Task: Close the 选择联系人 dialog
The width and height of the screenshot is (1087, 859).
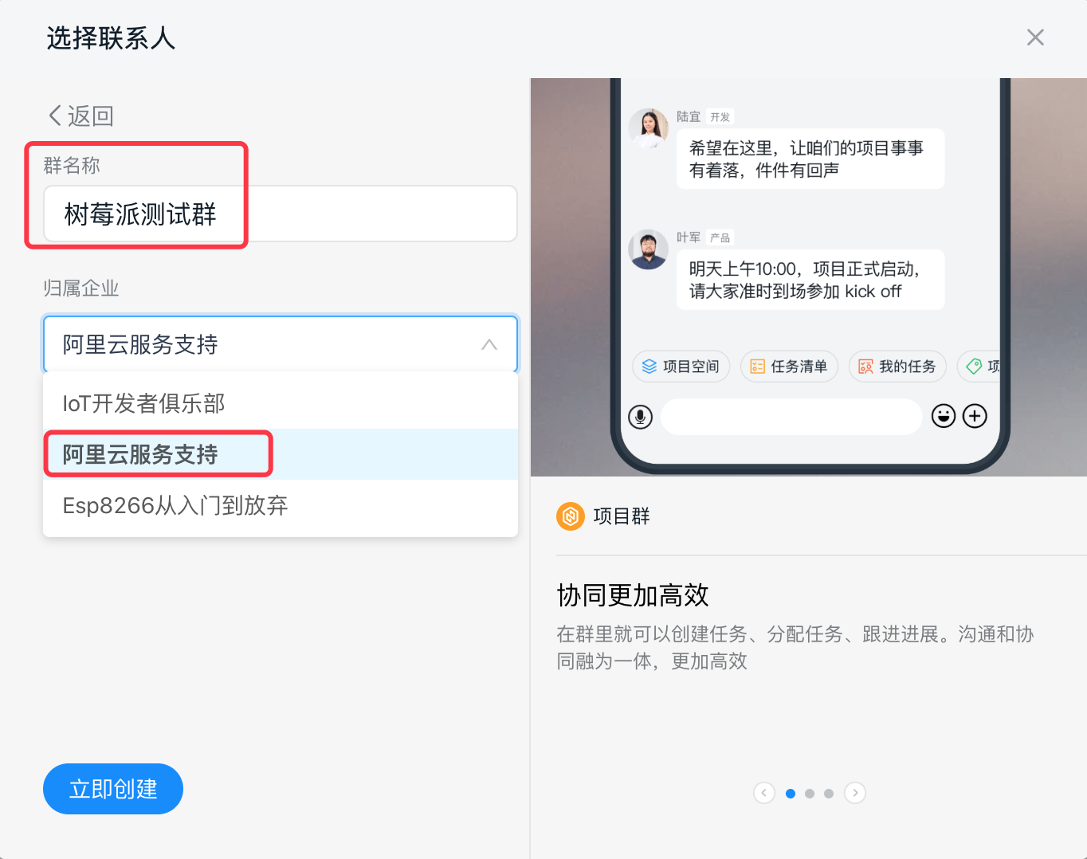Action: click(x=1035, y=37)
